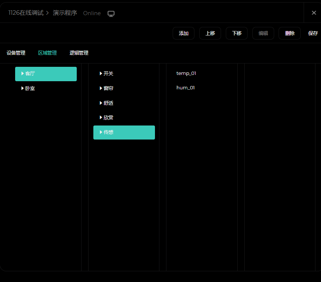The height and width of the screenshot is (282, 321).
Task: Go to the 逻辑管理 tab
Action: point(79,53)
